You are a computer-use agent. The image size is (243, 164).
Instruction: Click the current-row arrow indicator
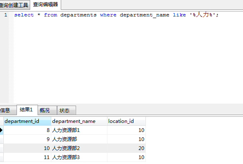(x=2, y=130)
